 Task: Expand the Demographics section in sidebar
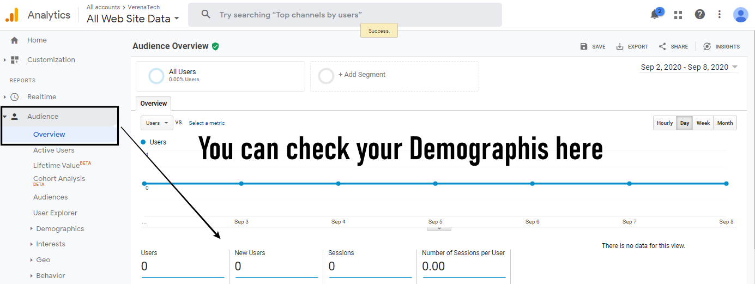tap(60, 229)
